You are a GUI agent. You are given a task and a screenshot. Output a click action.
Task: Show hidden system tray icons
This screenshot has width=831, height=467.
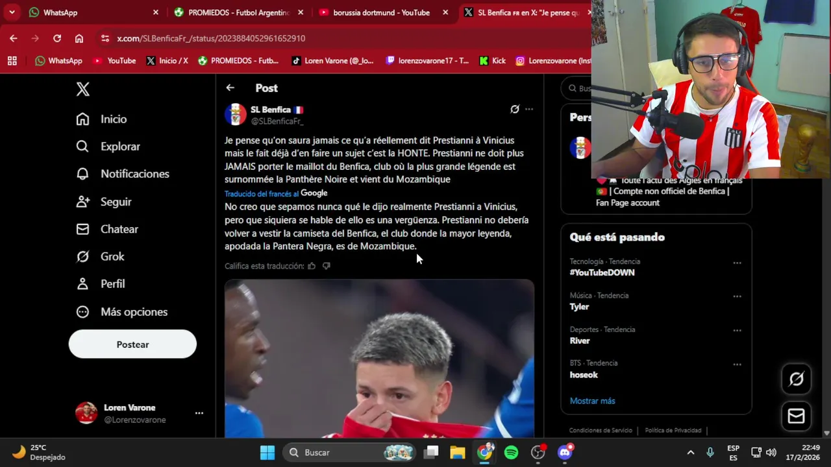(691, 452)
